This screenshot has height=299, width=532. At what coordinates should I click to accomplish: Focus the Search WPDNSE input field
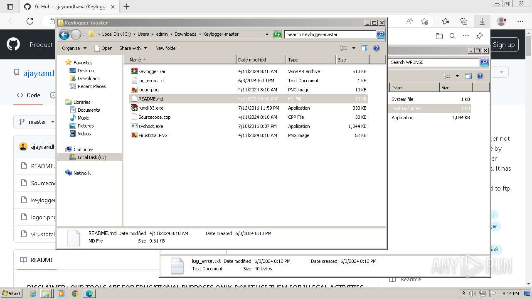pyautogui.click(x=434, y=62)
